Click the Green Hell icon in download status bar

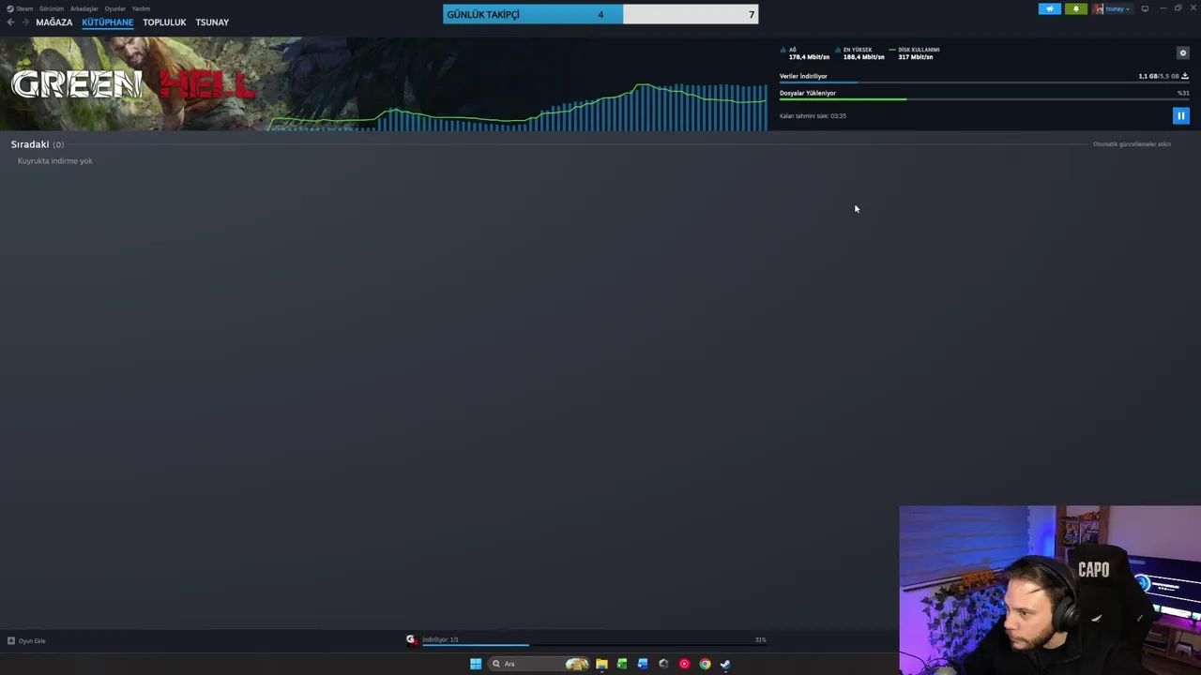tap(411, 639)
